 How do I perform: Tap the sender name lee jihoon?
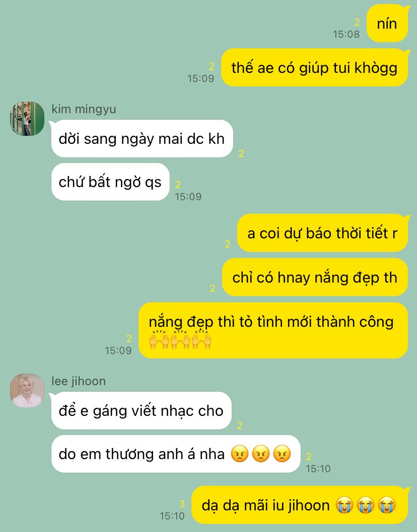[79, 381]
